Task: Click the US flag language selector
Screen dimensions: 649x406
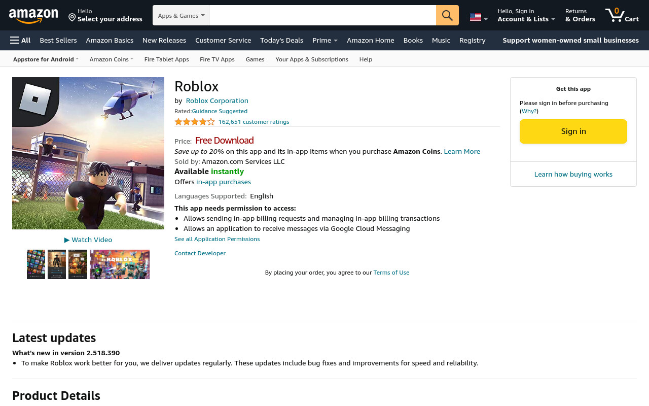Action: 479,17
